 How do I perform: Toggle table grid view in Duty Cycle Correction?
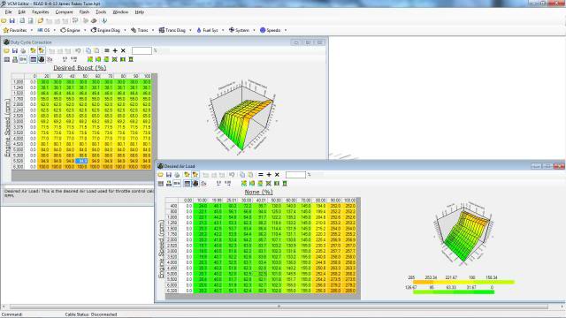click(34, 59)
